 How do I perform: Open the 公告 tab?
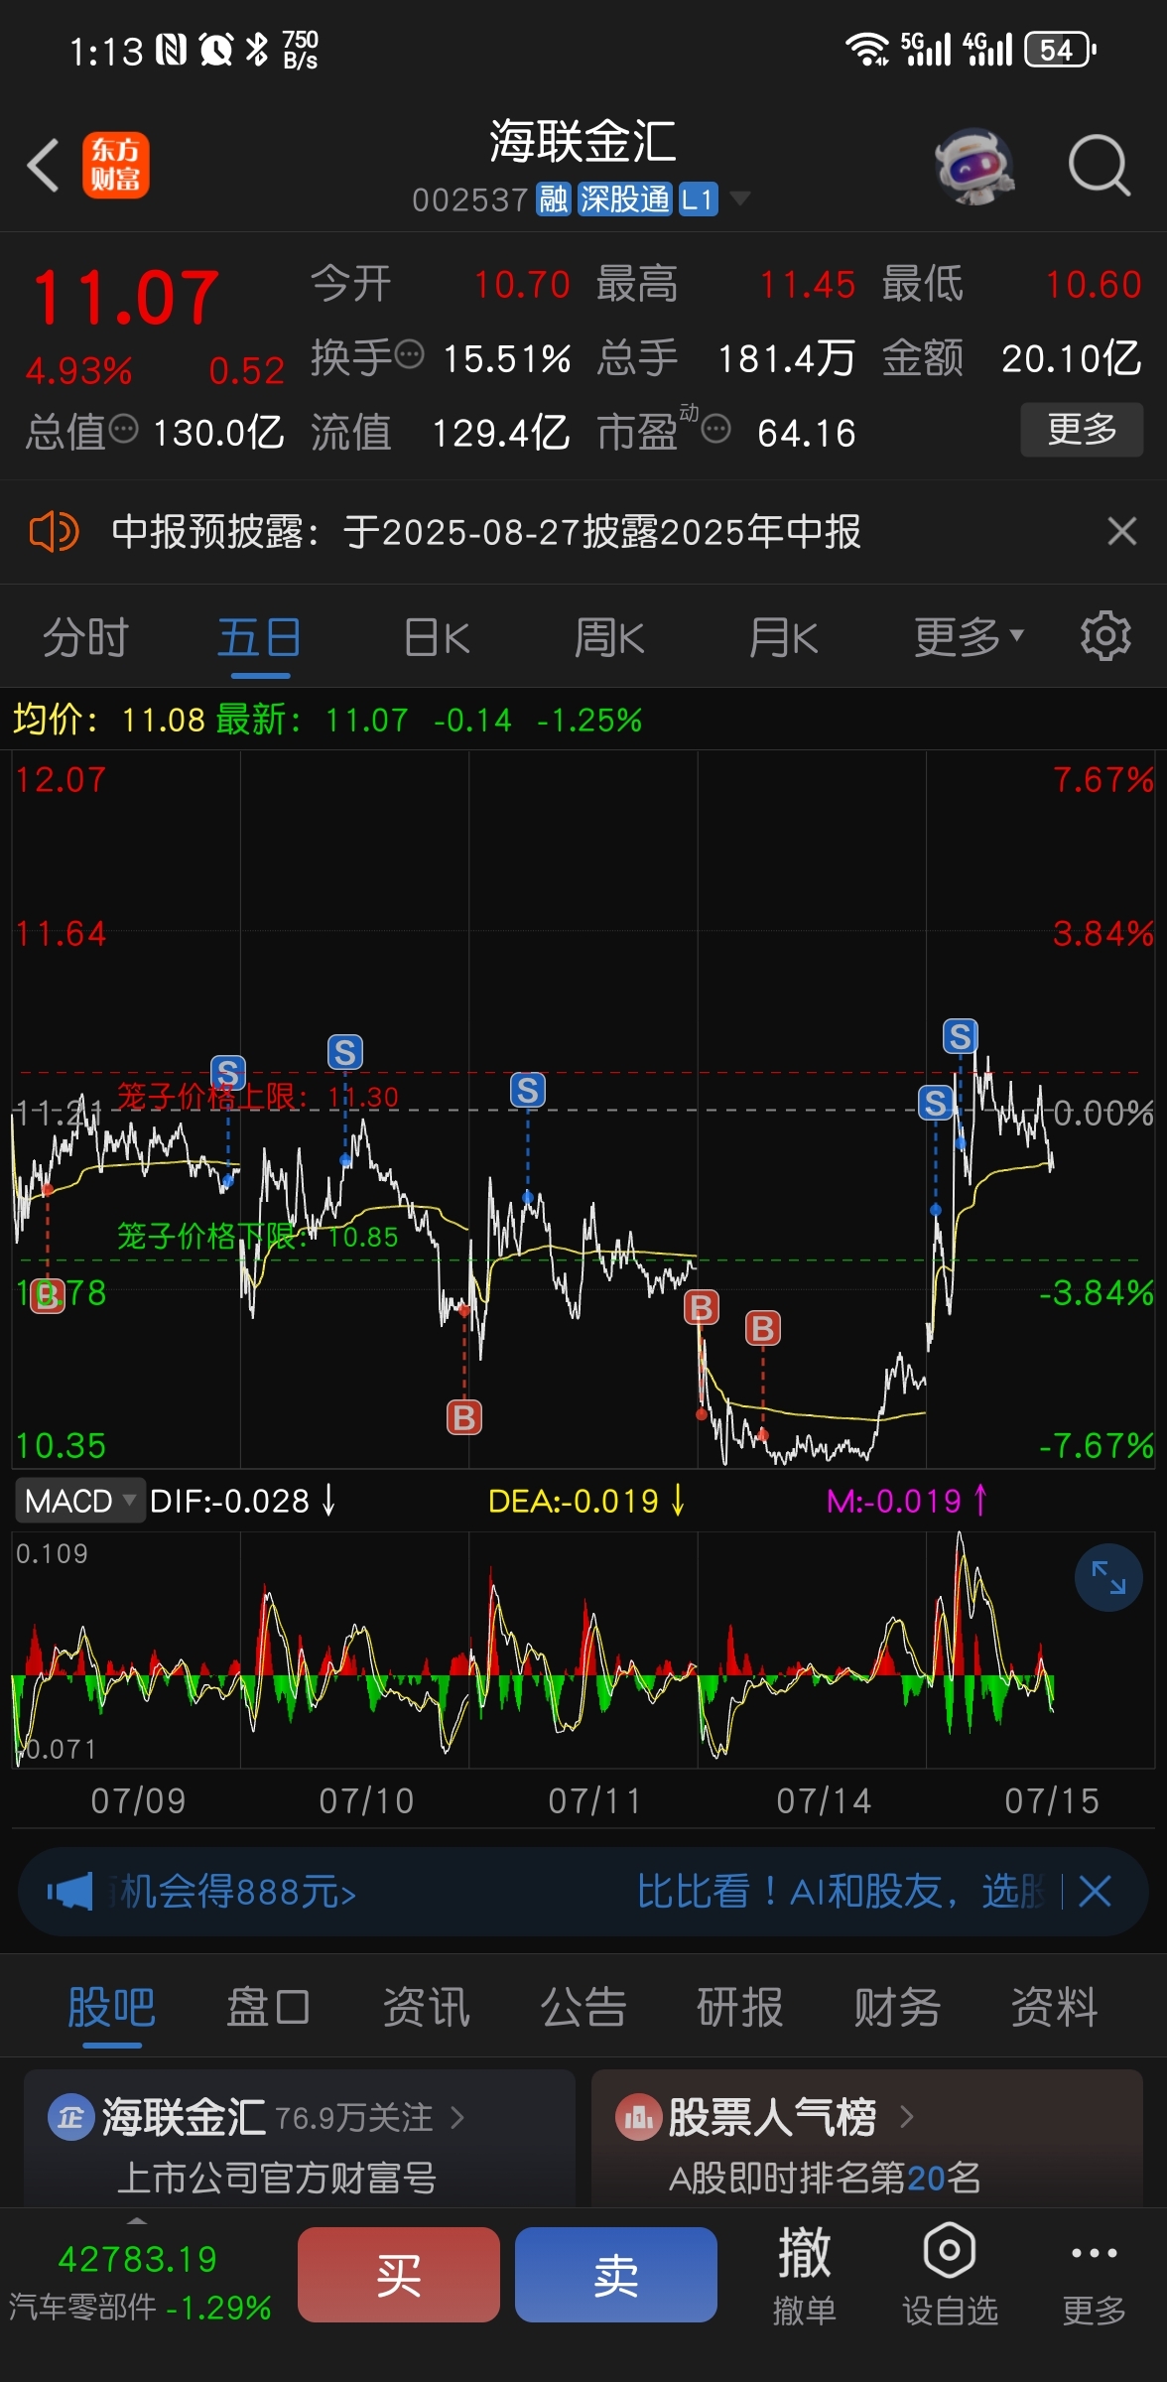pos(583,2007)
